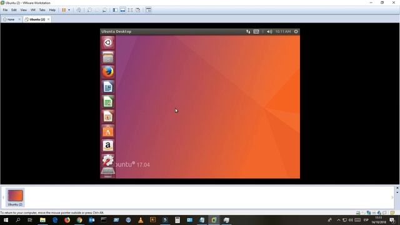Close the Home tab
This screenshot has height=225, width=400.
click(19, 19)
